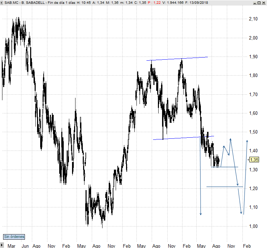267x248 pixels.
Task: Click the 'SAB.MC - B. SABADELL' chart title
Action: [x=25, y=3]
